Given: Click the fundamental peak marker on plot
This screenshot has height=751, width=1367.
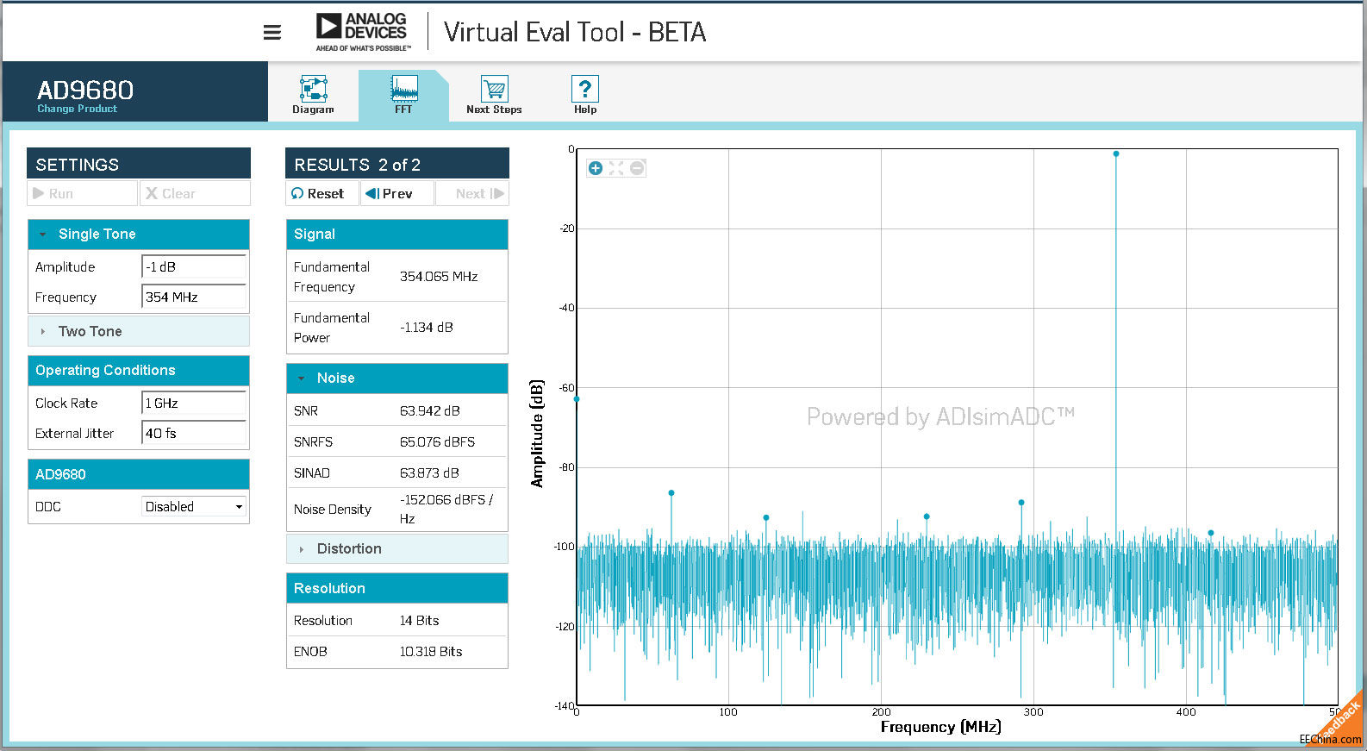Looking at the screenshot, I should pyautogui.click(x=1116, y=153).
